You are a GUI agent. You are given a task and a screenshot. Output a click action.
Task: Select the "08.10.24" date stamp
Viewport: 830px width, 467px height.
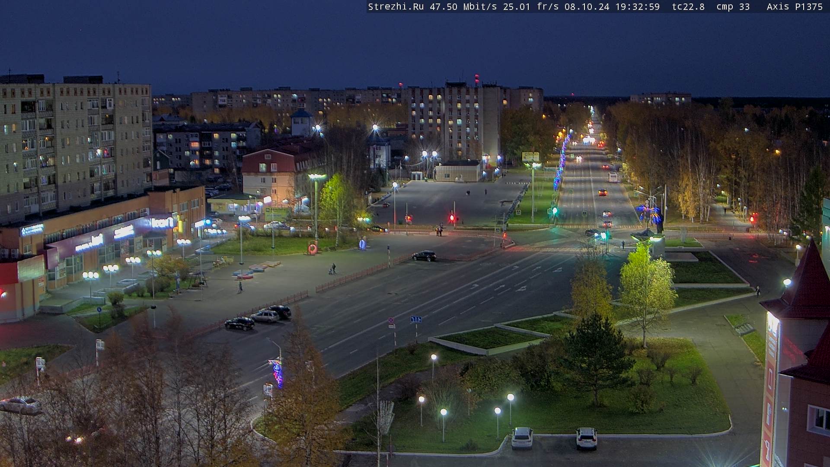pos(587,6)
